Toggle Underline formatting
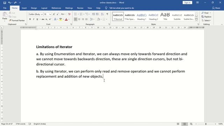 coord(37,19)
